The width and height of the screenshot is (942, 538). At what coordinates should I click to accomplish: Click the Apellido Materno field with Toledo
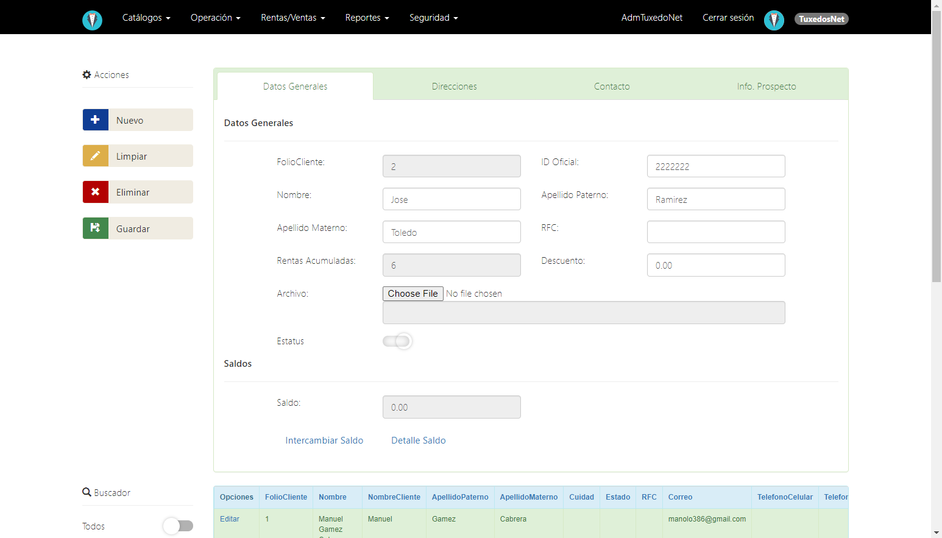pos(452,232)
